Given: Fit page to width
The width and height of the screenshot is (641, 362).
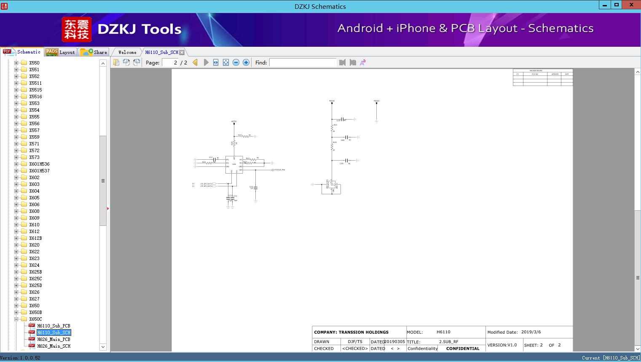Looking at the screenshot, I should click(x=216, y=62).
